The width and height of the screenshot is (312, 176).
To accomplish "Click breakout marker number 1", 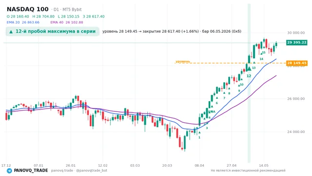I will [199, 137].
